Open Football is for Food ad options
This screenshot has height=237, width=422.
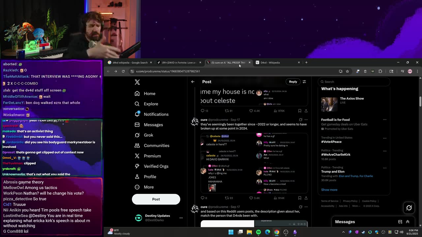385,120
